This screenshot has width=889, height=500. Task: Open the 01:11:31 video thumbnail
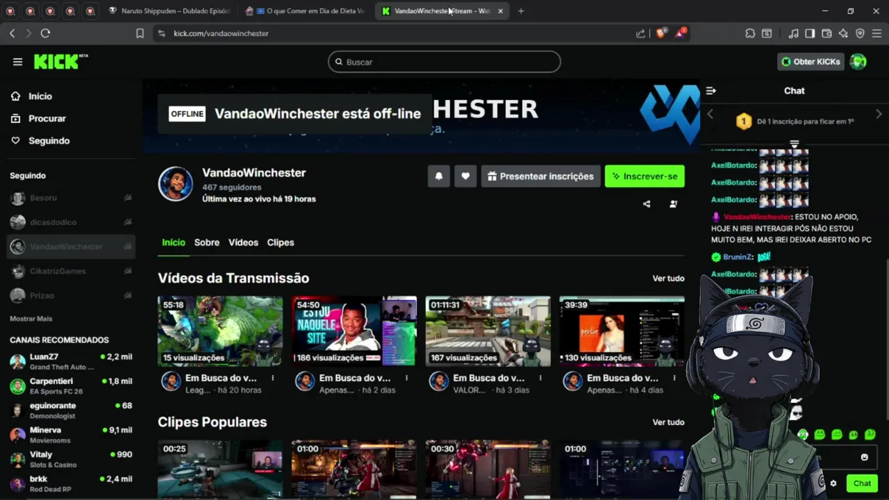click(488, 331)
